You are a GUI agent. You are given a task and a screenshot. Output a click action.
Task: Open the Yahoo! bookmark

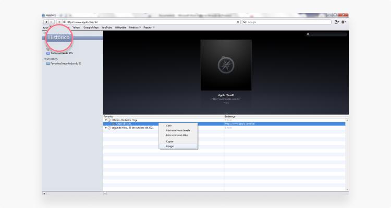click(76, 28)
